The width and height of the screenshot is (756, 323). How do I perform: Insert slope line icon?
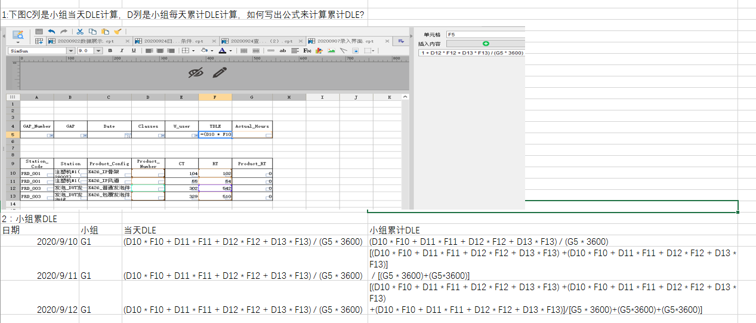coord(344,51)
